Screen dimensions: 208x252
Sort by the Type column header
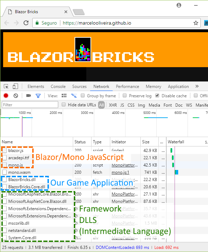(101, 142)
